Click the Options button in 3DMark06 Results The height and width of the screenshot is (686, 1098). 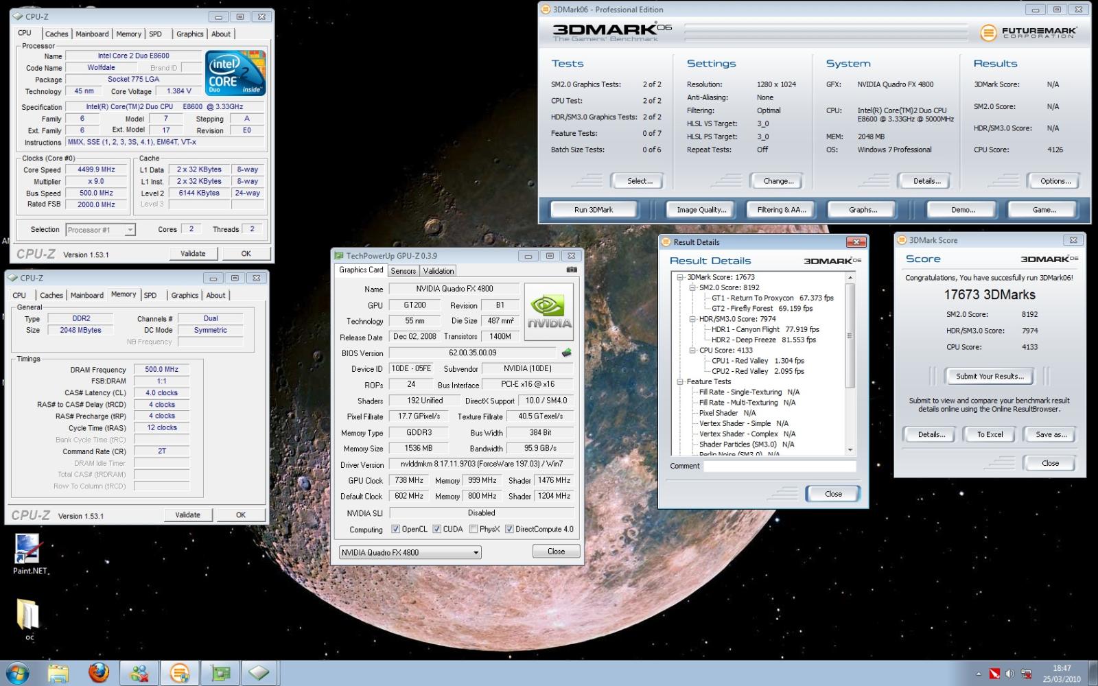tap(1055, 181)
